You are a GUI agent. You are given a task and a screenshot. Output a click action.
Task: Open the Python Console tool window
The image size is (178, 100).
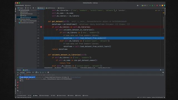pyautogui.click(x=61, y=96)
